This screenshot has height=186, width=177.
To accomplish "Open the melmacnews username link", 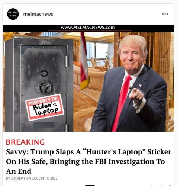I will pyautogui.click(x=38, y=14).
